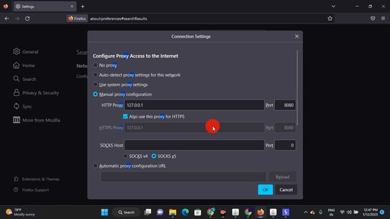Image resolution: width=390 pixels, height=219 pixels.
Task: Open the Chat app on taskbar
Action: 160,212
